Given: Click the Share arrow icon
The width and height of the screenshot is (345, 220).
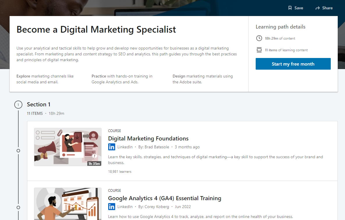Looking at the screenshot, I should pyautogui.click(x=317, y=8).
